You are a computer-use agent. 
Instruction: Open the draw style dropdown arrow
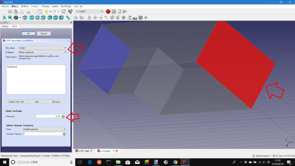coord(20,18)
